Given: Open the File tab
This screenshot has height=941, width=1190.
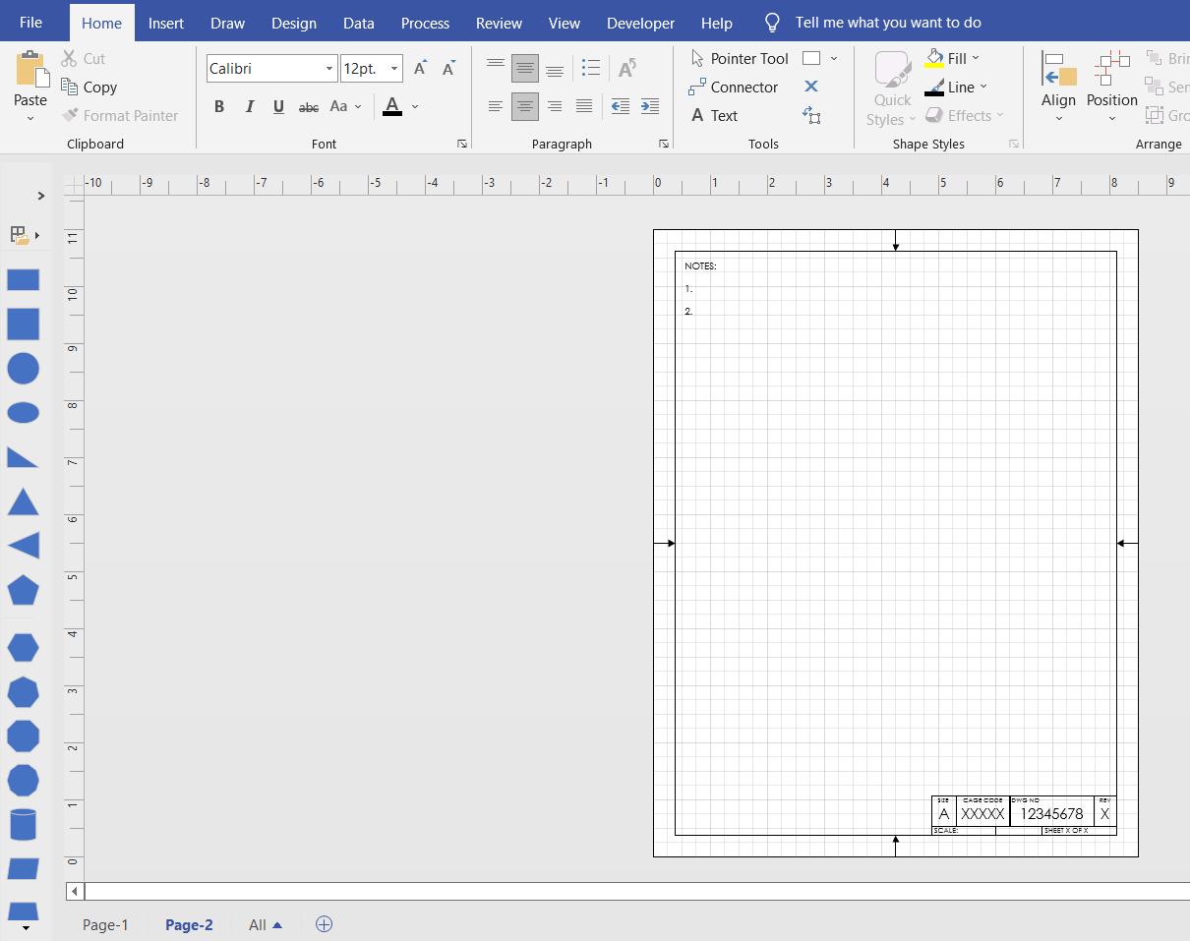Looking at the screenshot, I should pos(30,23).
